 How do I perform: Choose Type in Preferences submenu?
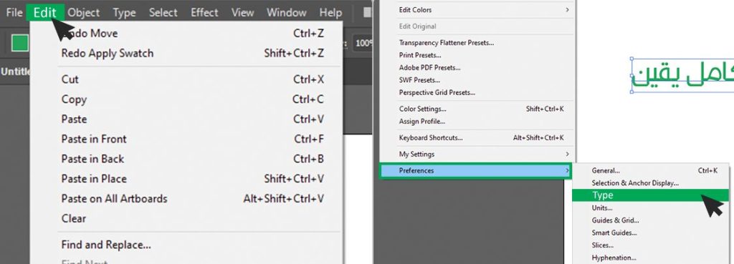651,195
